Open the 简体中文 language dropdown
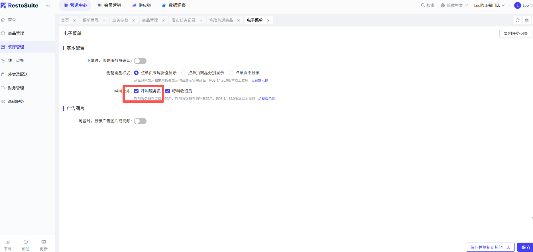 click(454, 5)
